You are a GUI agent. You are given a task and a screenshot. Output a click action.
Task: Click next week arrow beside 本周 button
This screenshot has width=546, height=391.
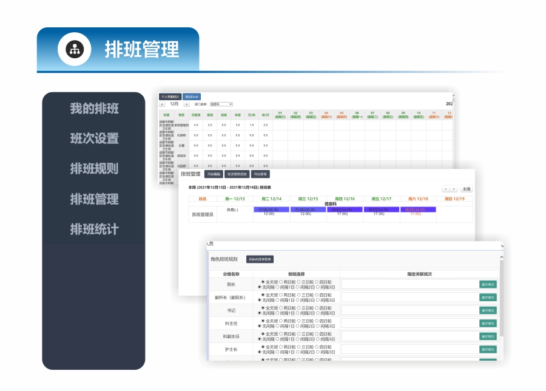tap(454, 189)
